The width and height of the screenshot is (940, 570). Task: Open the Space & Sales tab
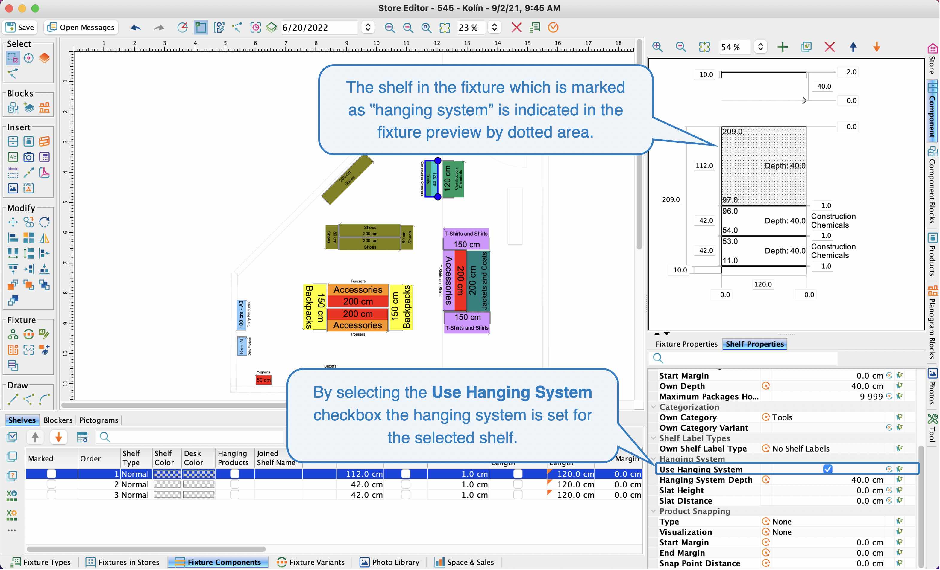464,563
